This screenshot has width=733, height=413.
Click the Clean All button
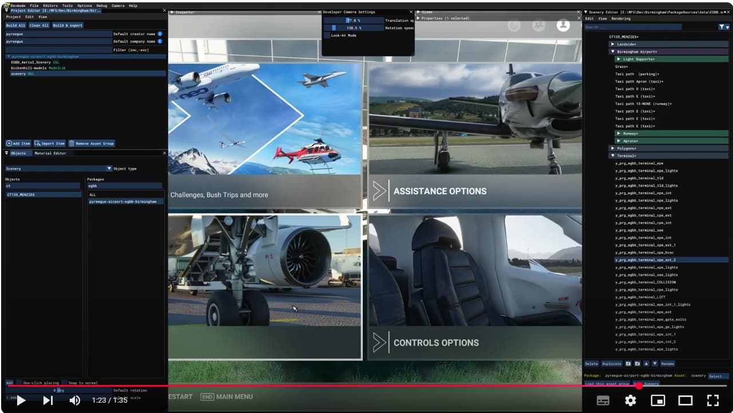(x=39, y=26)
